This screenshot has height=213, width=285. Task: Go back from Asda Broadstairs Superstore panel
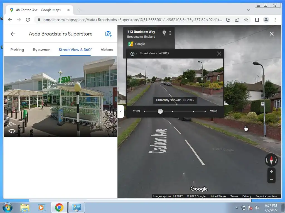pos(13,34)
